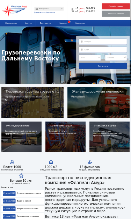The height and width of the screenshot is (219, 131).
Task: Click heading Транспортно-экспедиционная компания «Флагман Амур»
Action: pyautogui.click(x=78, y=180)
